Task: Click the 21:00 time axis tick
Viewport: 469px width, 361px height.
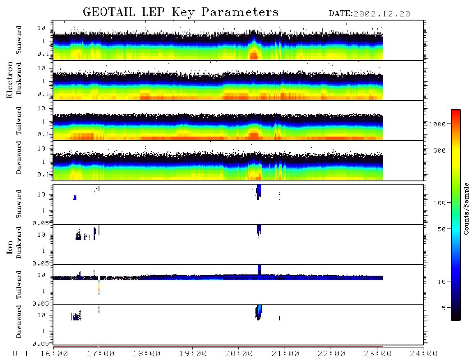Action: (x=285, y=354)
